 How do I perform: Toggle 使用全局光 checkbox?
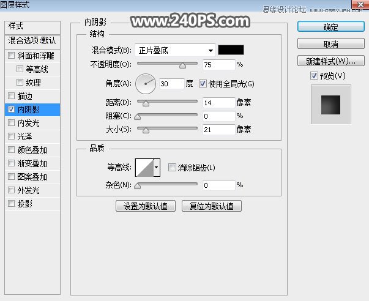(203, 84)
